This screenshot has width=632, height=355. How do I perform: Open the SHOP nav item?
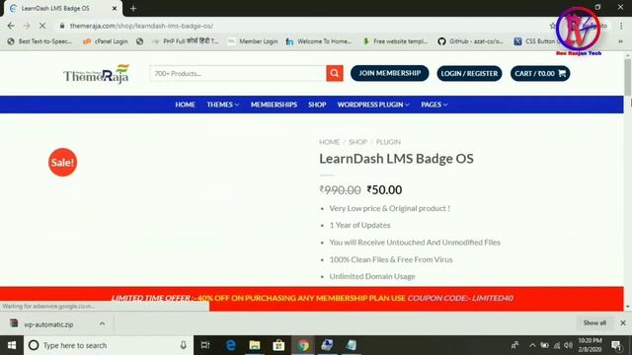(317, 105)
